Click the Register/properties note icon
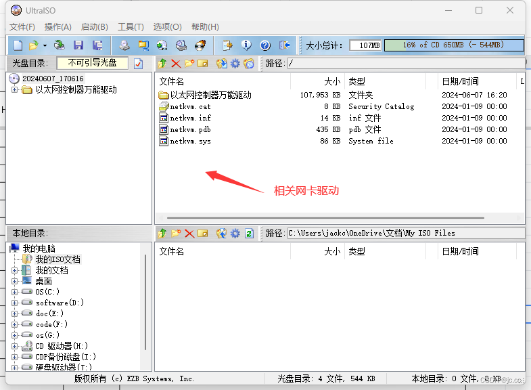The width and height of the screenshot is (531, 390). pos(227,45)
